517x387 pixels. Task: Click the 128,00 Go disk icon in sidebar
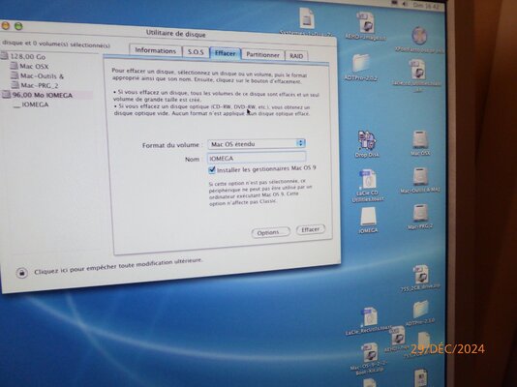pyautogui.click(x=4, y=56)
